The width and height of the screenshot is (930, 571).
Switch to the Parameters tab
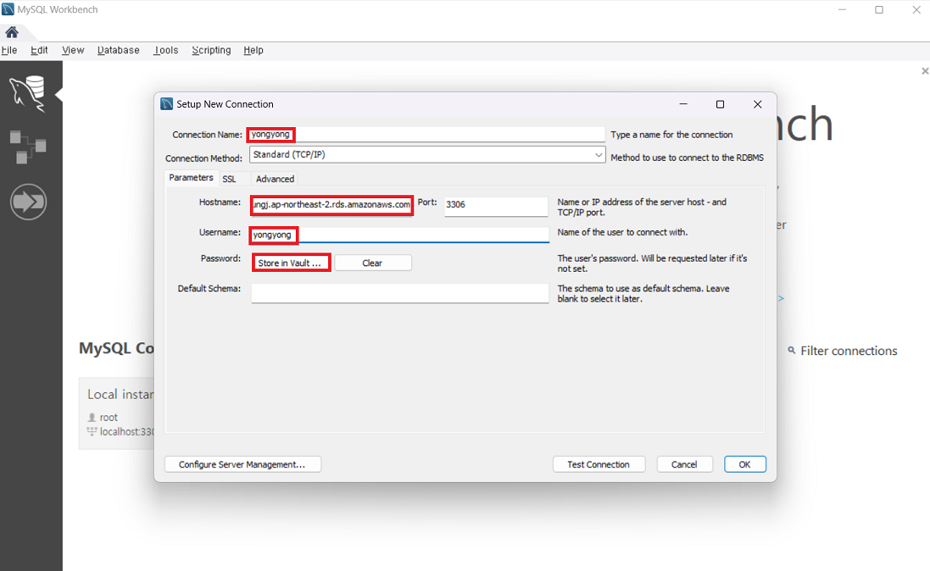[x=191, y=178]
